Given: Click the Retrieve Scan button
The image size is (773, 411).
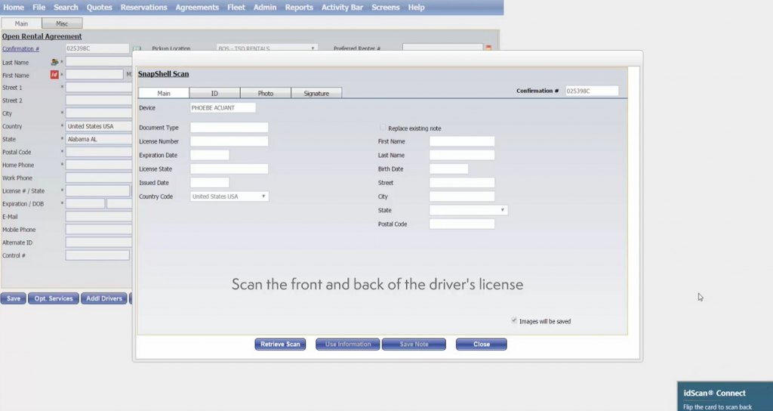Looking at the screenshot, I should [x=280, y=344].
